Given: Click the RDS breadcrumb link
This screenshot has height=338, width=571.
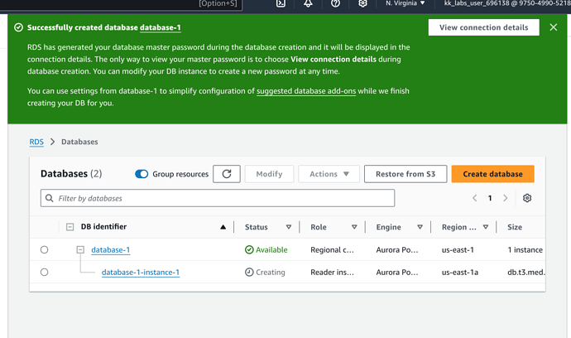Looking at the screenshot, I should pos(36,142).
